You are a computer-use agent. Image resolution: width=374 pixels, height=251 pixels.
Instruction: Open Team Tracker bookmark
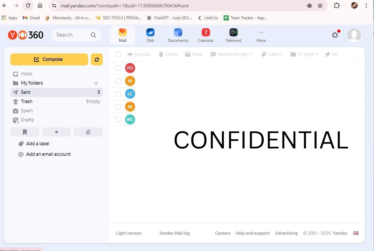tap(245, 18)
